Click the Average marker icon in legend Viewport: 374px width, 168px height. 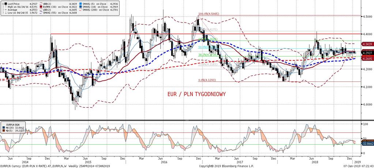[6, 10]
